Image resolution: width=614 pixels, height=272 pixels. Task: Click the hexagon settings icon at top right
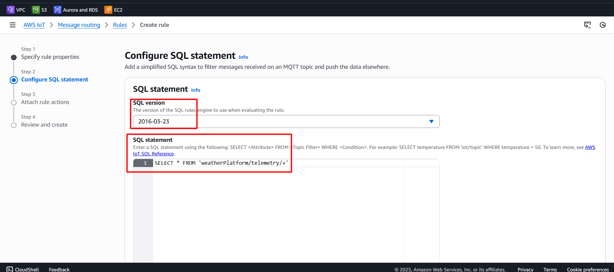coord(602,25)
